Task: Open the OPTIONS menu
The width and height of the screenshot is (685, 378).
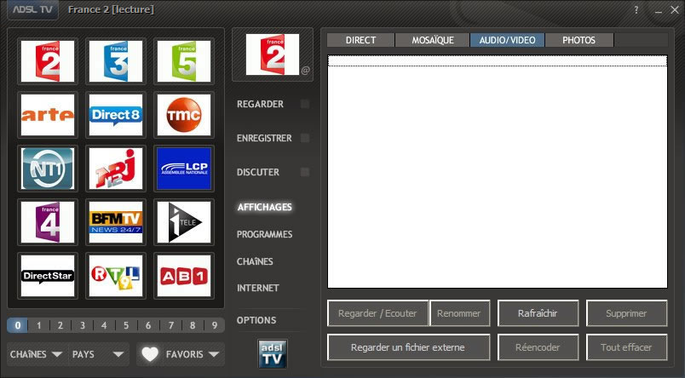Action: point(256,320)
